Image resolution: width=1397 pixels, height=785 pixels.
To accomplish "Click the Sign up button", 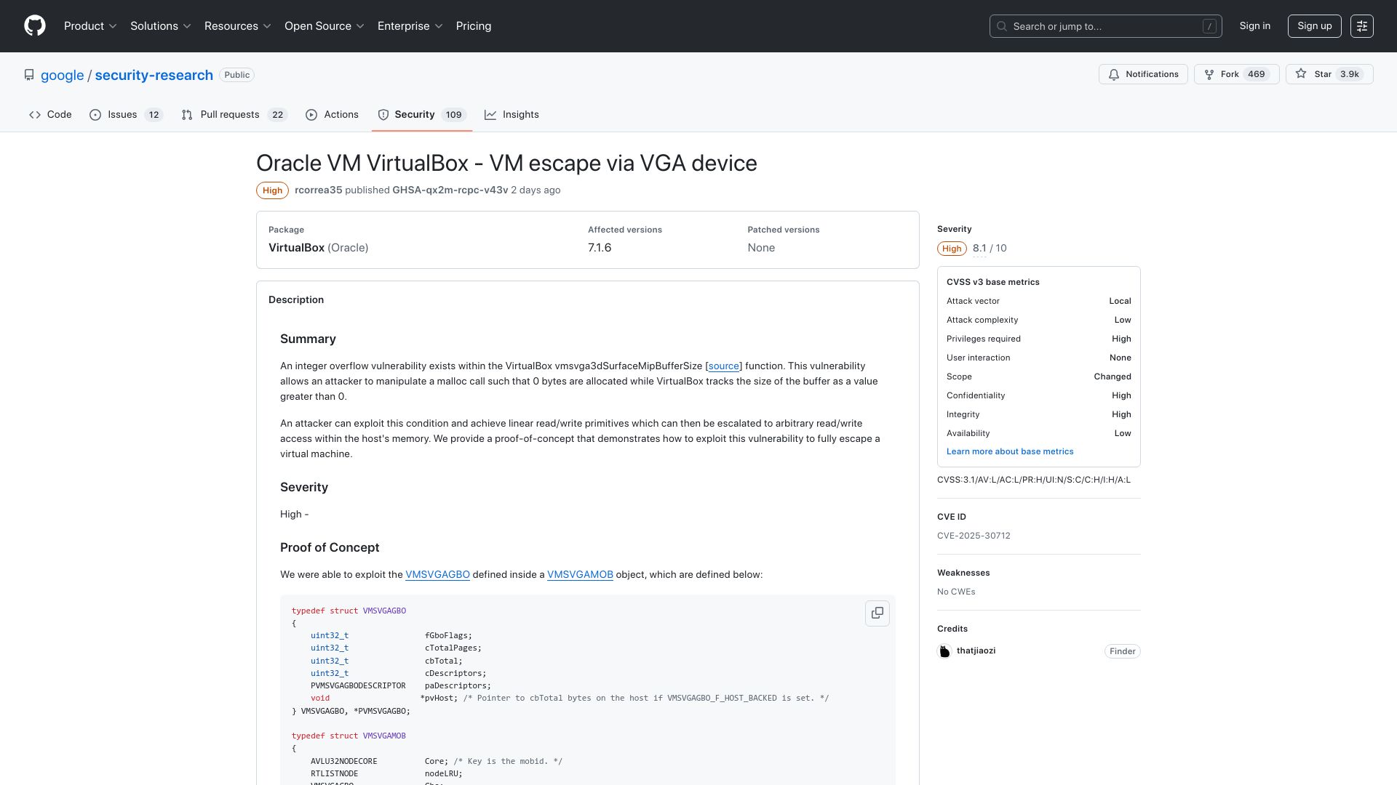I will [1315, 26].
